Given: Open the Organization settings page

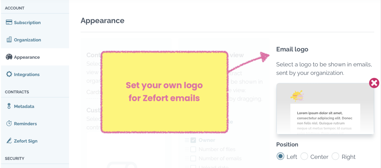Looking at the screenshot, I should (27, 40).
